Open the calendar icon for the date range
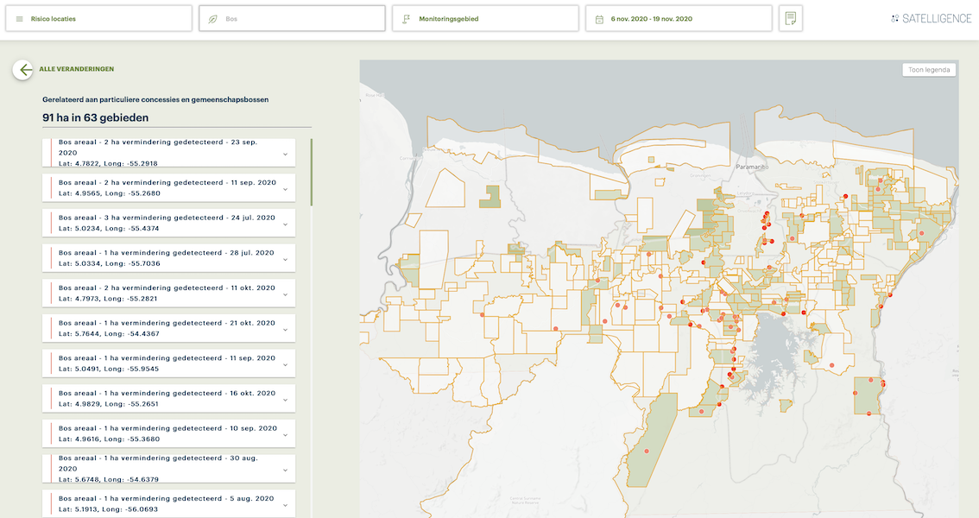 coord(599,19)
